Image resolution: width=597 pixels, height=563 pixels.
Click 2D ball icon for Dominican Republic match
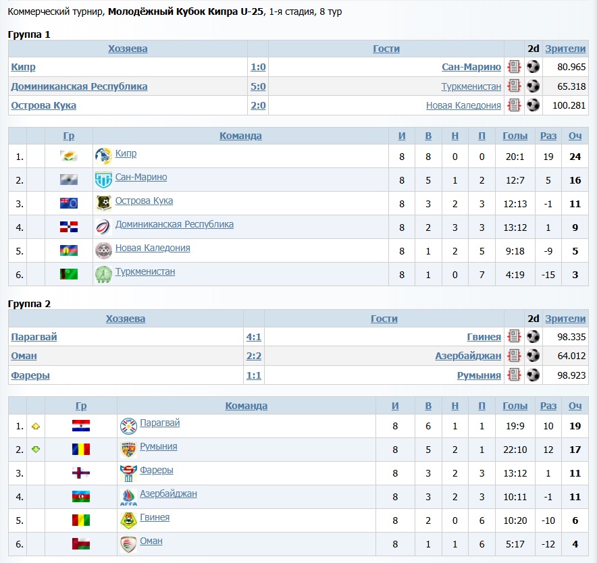[534, 86]
